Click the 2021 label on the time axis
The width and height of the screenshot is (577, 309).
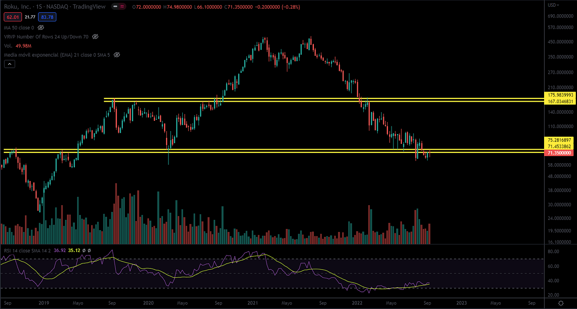(253, 303)
